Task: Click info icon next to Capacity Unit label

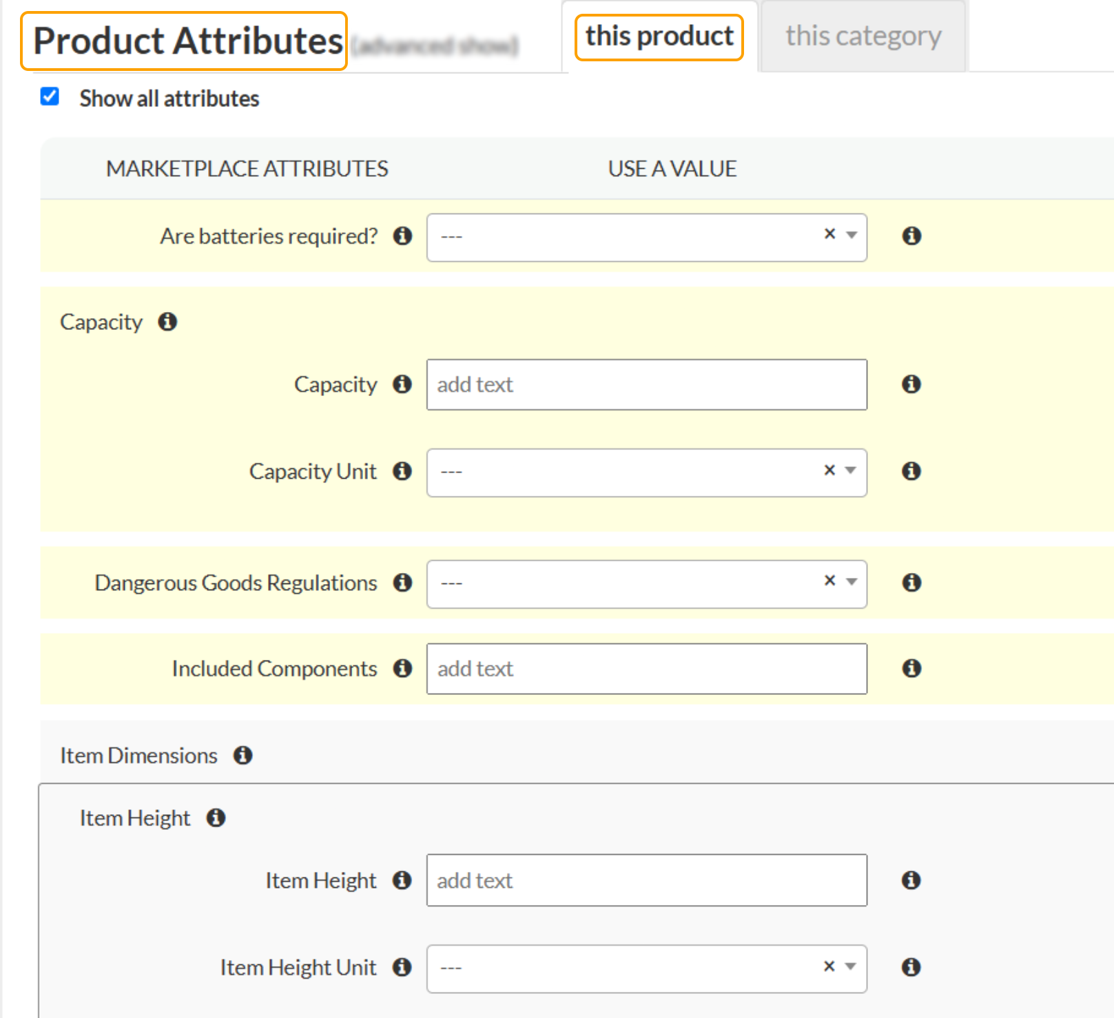Action: (402, 471)
